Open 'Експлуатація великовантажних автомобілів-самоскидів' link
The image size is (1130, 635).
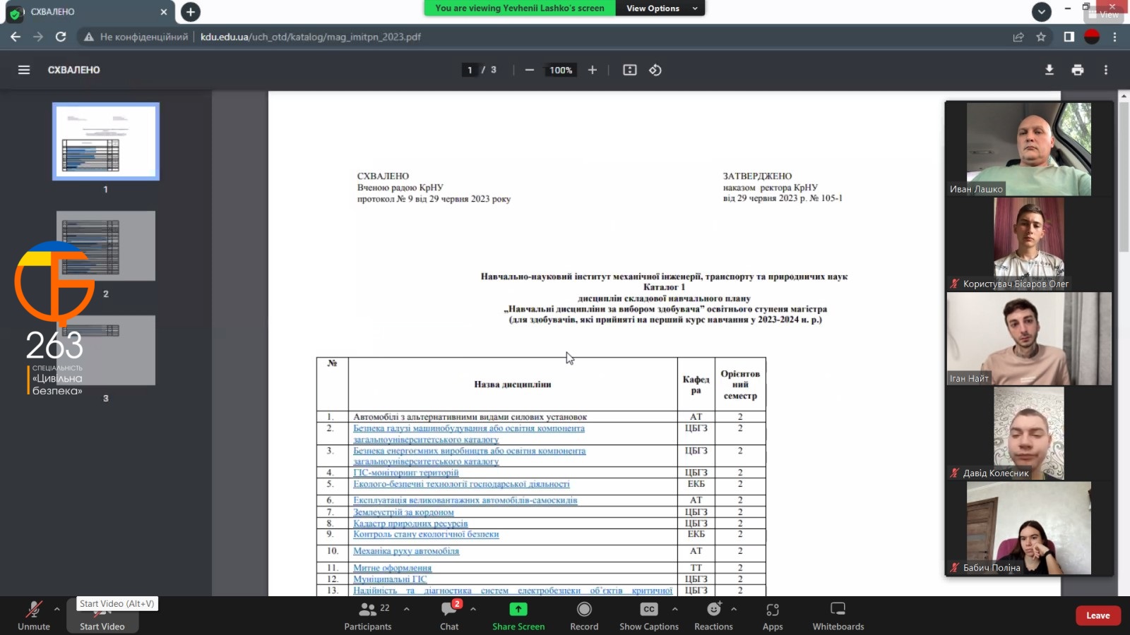465,500
